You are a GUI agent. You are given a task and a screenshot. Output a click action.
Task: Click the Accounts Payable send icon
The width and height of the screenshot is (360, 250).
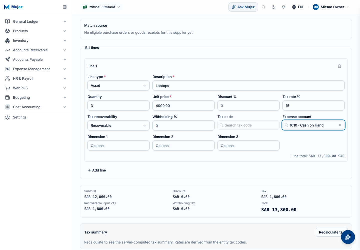[7, 59]
